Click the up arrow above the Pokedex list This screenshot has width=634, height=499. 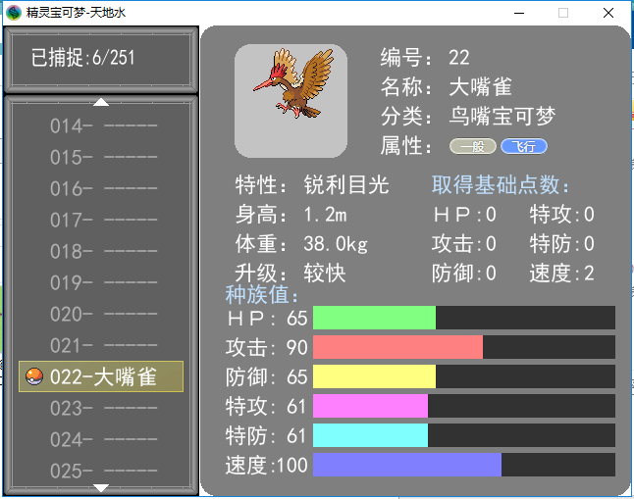pyautogui.click(x=101, y=102)
